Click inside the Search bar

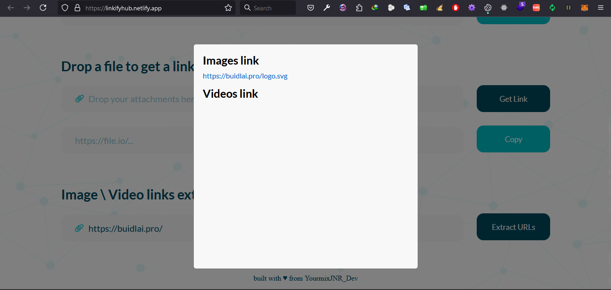(x=268, y=8)
